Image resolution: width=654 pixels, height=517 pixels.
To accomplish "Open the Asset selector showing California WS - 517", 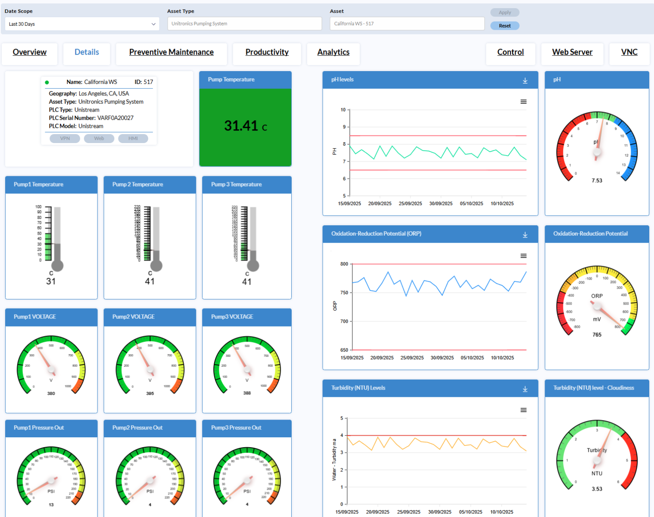I will (407, 24).
